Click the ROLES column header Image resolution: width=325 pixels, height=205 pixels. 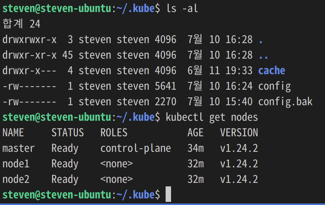114,132
